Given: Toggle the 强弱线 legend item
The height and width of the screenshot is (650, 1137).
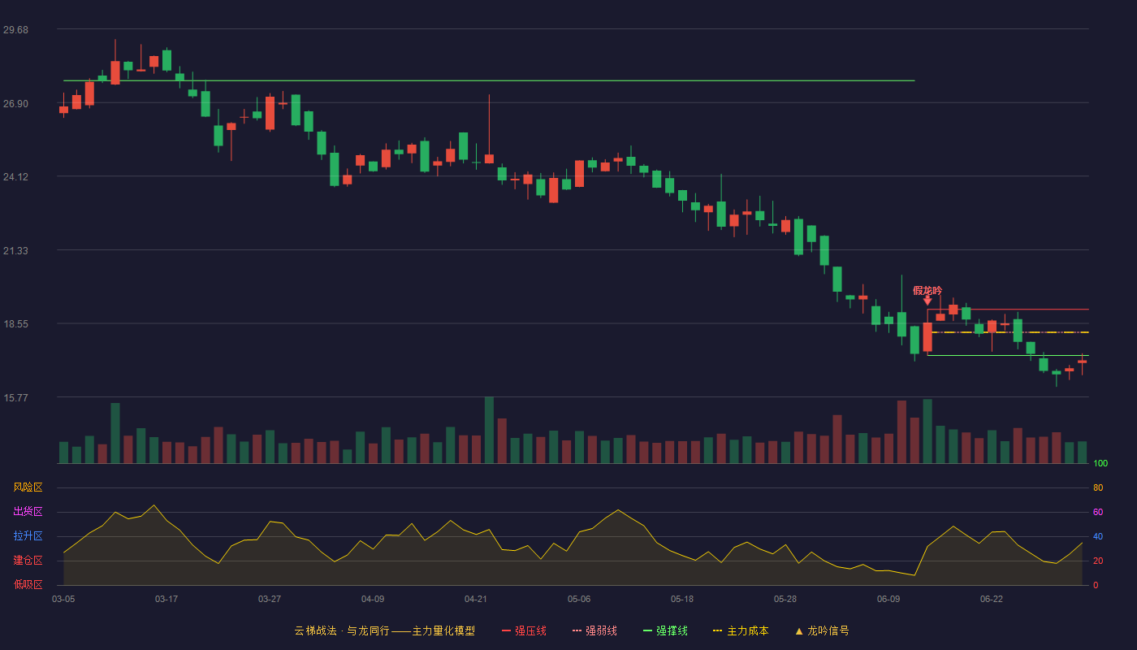Looking at the screenshot, I should tap(594, 630).
